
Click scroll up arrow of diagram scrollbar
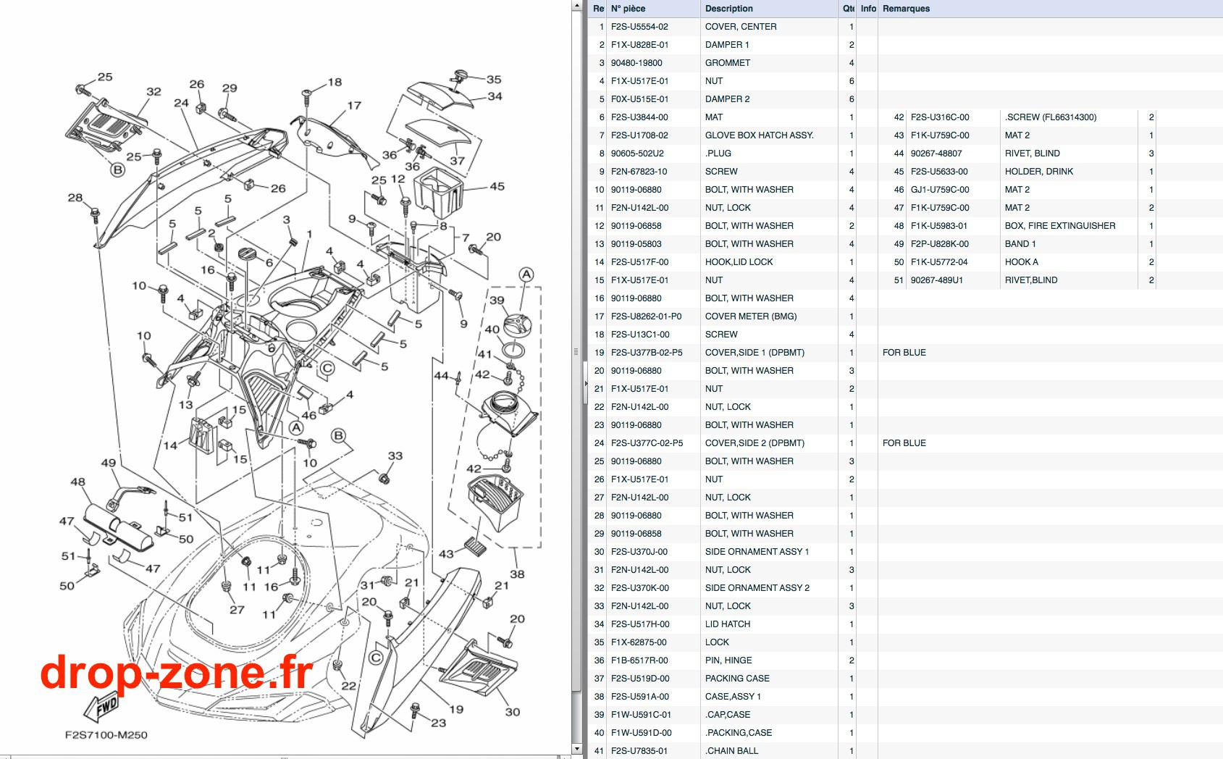pos(577,5)
